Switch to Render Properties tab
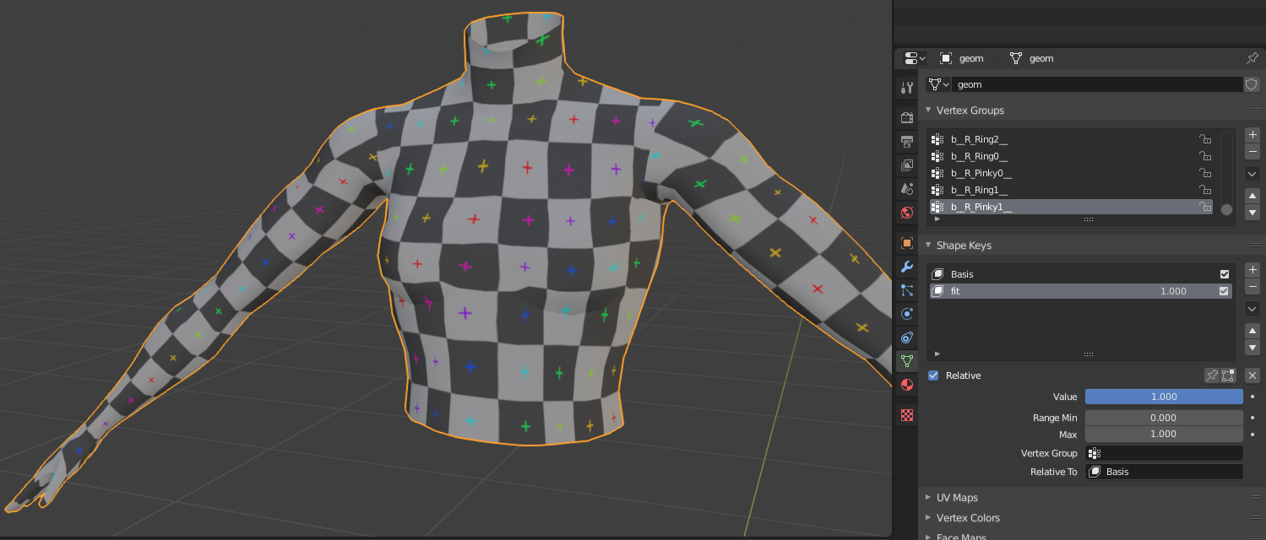This screenshot has height=540, width=1266. click(907, 117)
